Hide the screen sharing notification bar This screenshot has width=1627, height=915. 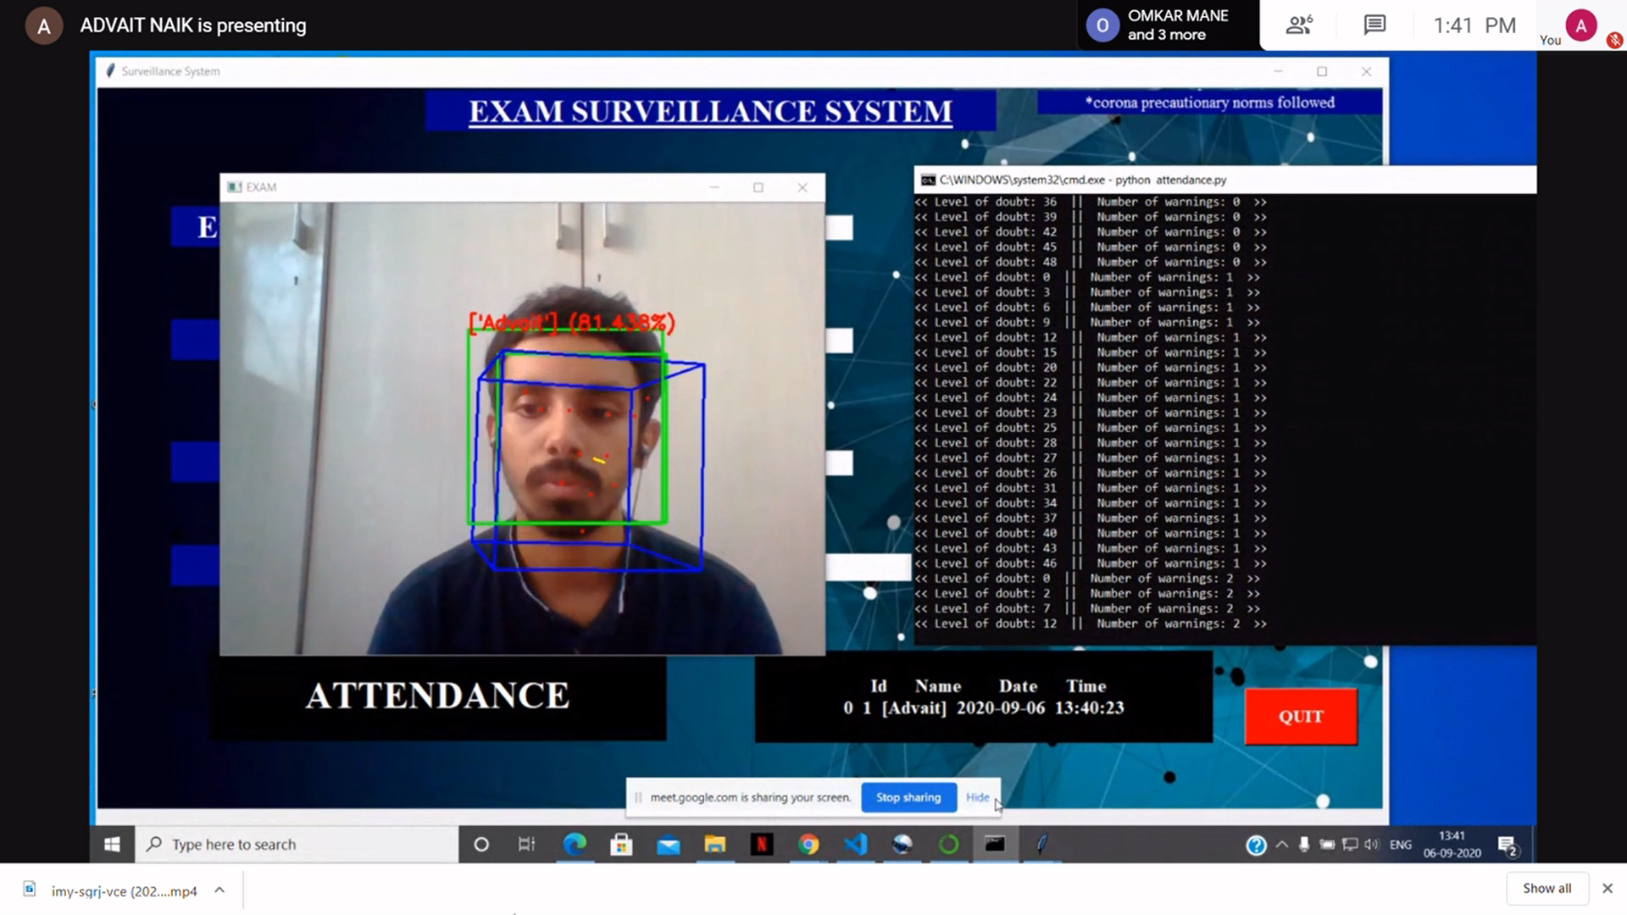click(976, 797)
